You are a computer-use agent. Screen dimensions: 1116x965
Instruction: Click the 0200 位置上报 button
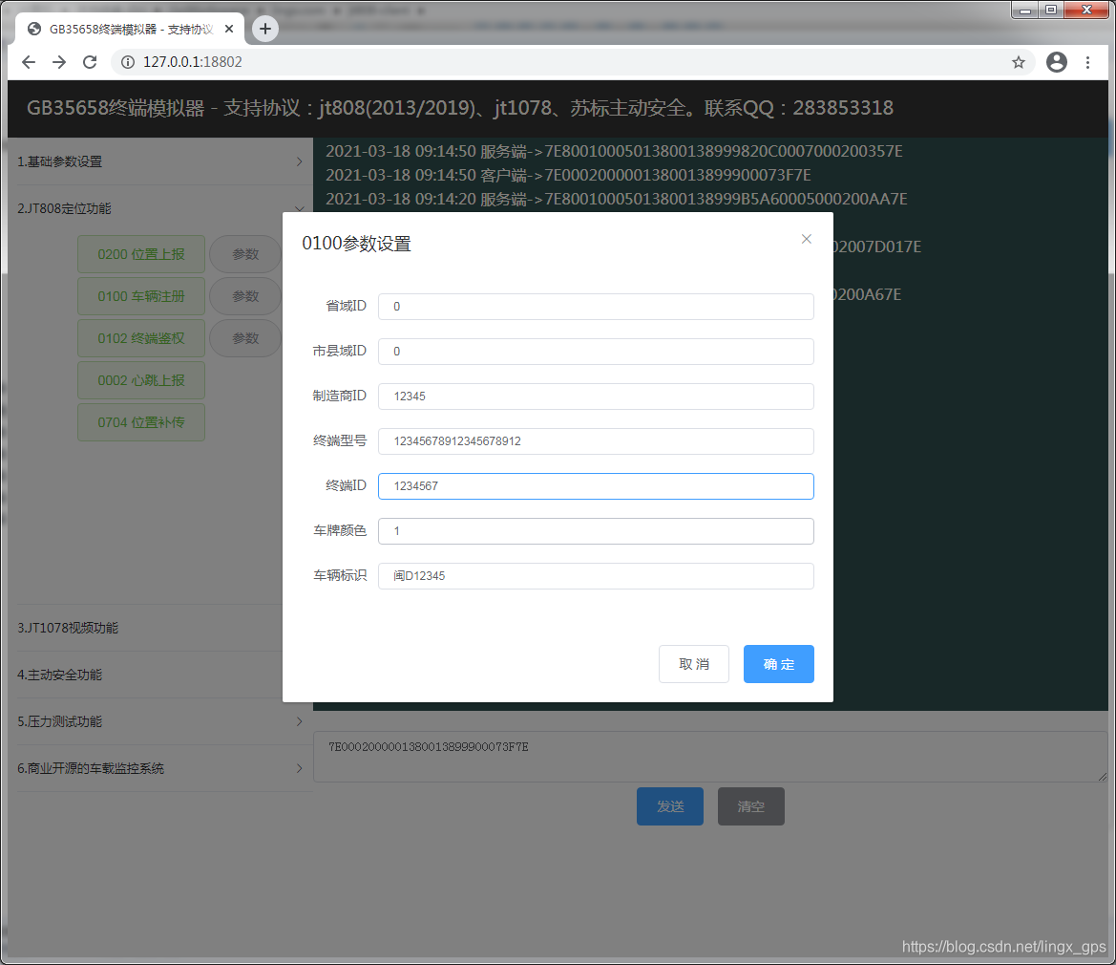pyautogui.click(x=141, y=254)
